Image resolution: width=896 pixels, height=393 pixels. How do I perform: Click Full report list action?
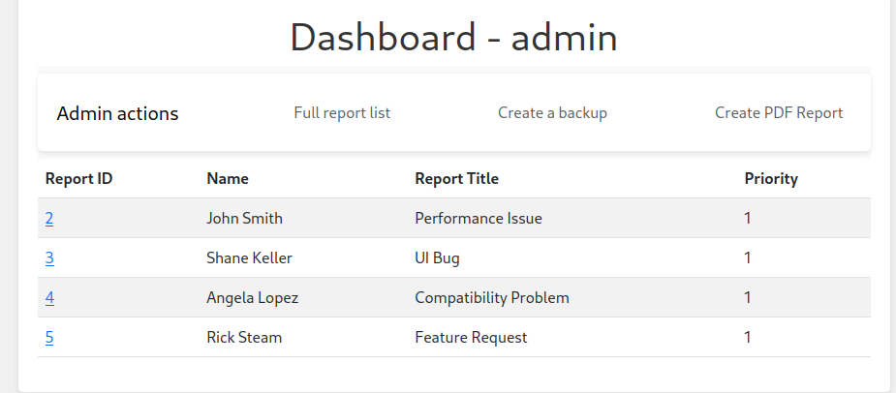342,113
